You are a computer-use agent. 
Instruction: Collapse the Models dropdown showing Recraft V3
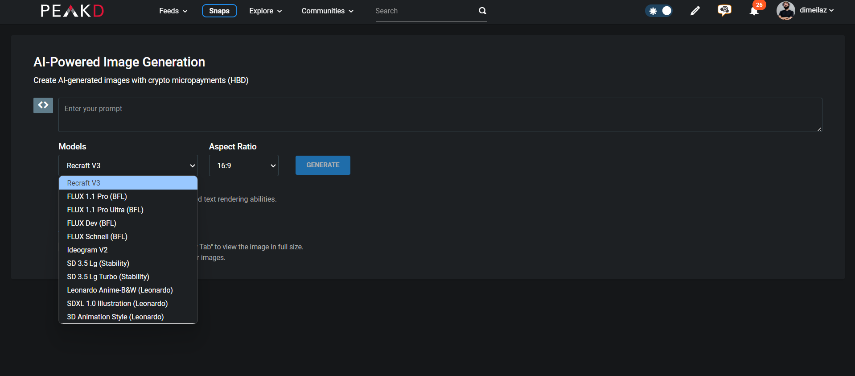pos(128,165)
